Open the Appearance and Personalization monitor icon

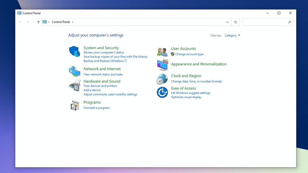point(162,65)
